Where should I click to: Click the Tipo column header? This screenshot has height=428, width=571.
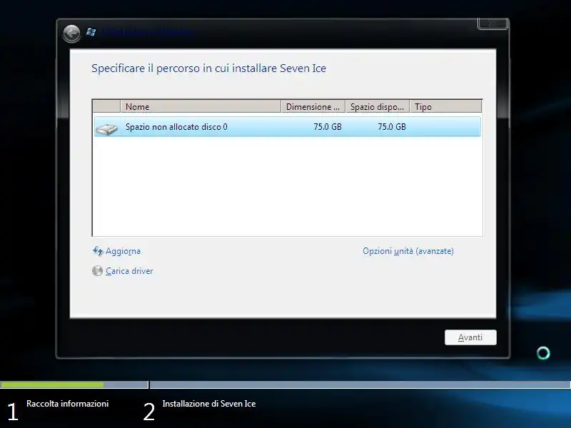click(445, 106)
